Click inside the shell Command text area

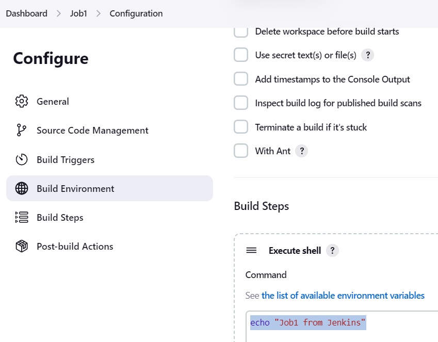(342, 327)
